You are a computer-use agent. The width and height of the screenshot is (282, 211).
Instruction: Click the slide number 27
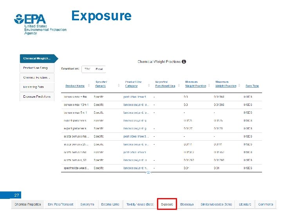click(16, 195)
